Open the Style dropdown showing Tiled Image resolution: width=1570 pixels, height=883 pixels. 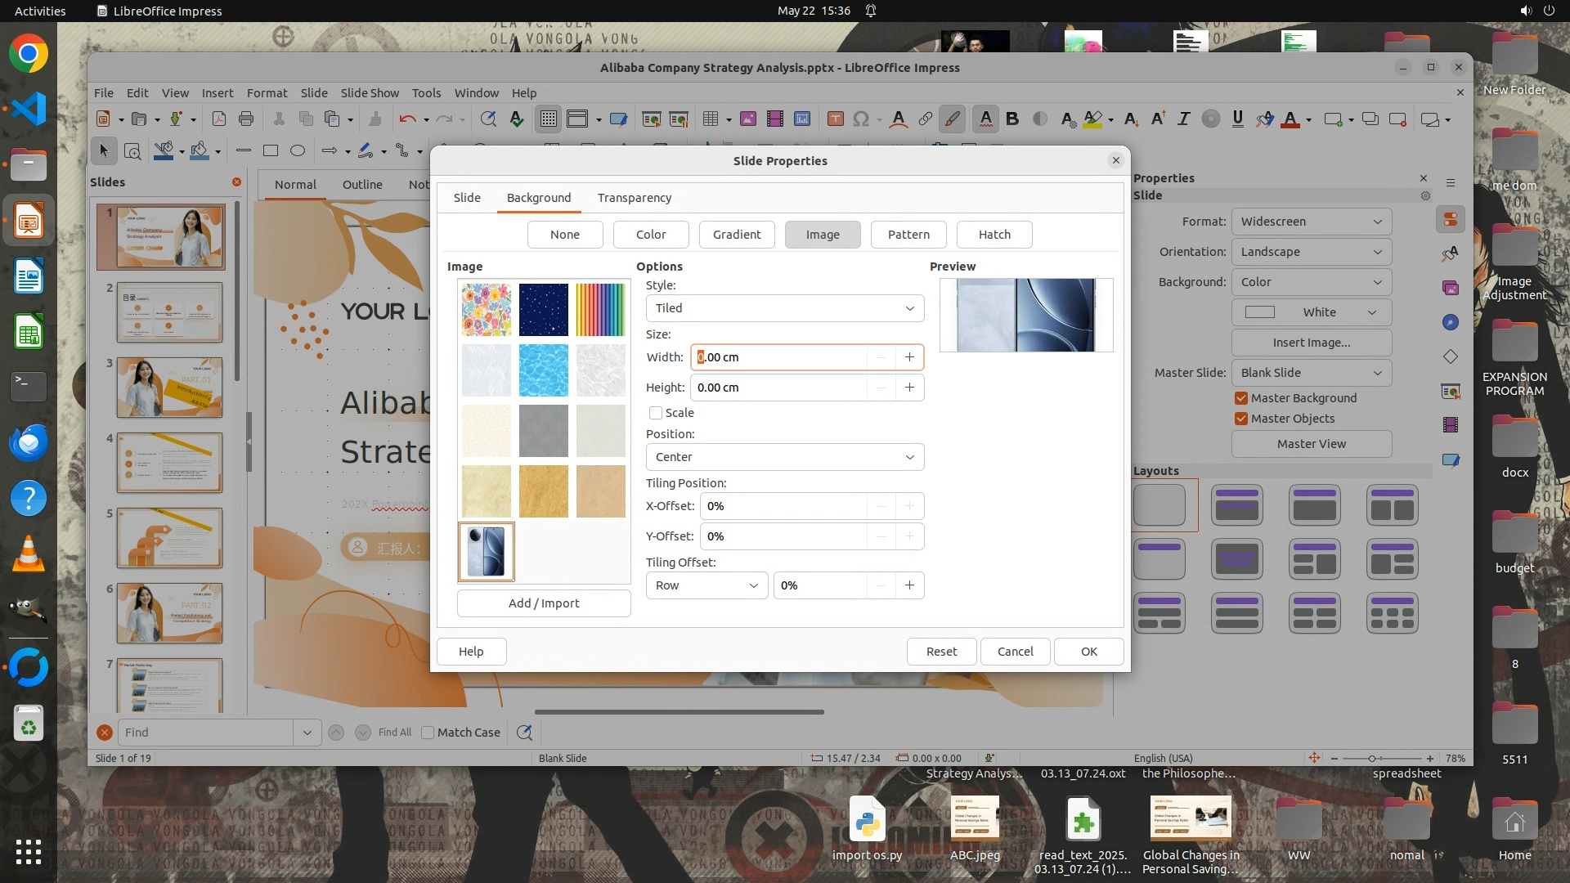tap(784, 308)
